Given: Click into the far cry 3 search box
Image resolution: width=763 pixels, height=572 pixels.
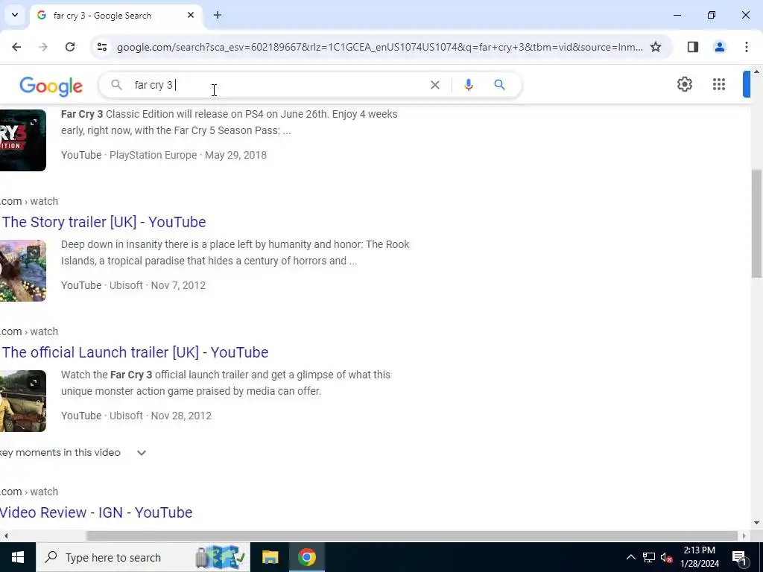Looking at the screenshot, I should pyautogui.click(x=277, y=85).
